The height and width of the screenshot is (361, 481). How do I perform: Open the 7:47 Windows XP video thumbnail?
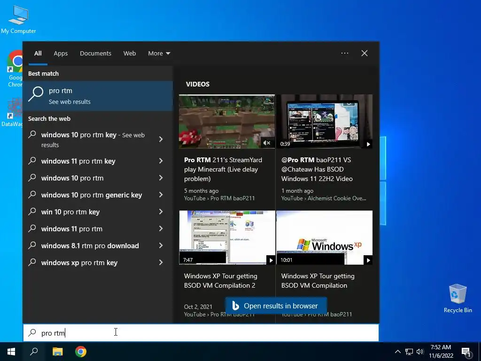pos(227,237)
